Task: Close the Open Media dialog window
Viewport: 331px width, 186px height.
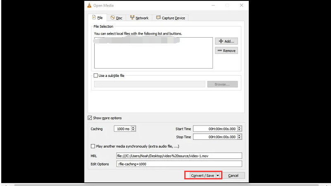Action: pos(241,5)
